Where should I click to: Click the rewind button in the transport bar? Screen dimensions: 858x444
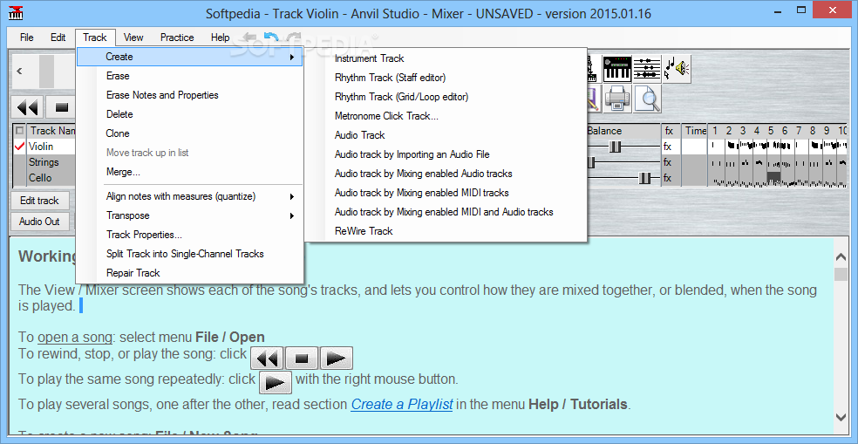click(27, 106)
